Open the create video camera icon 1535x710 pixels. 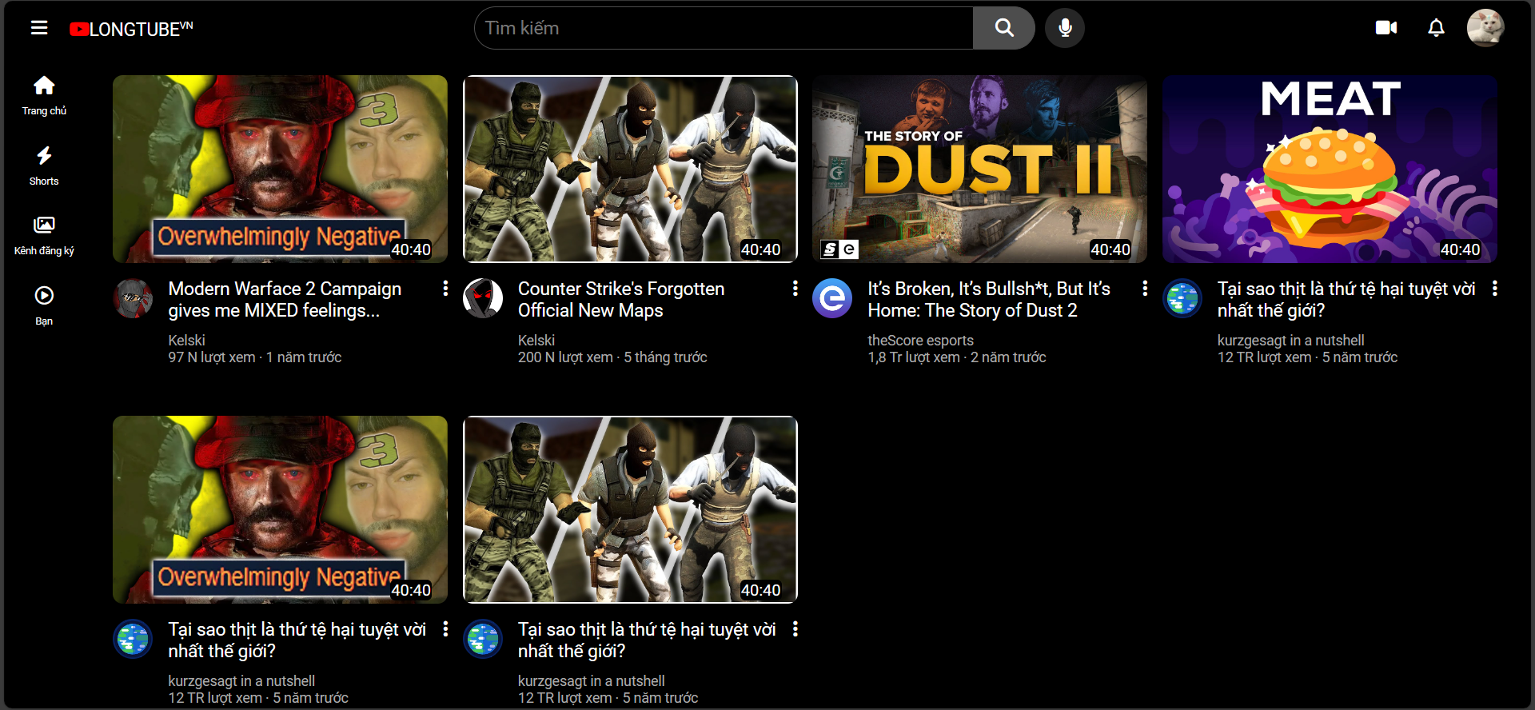click(1385, 29)
